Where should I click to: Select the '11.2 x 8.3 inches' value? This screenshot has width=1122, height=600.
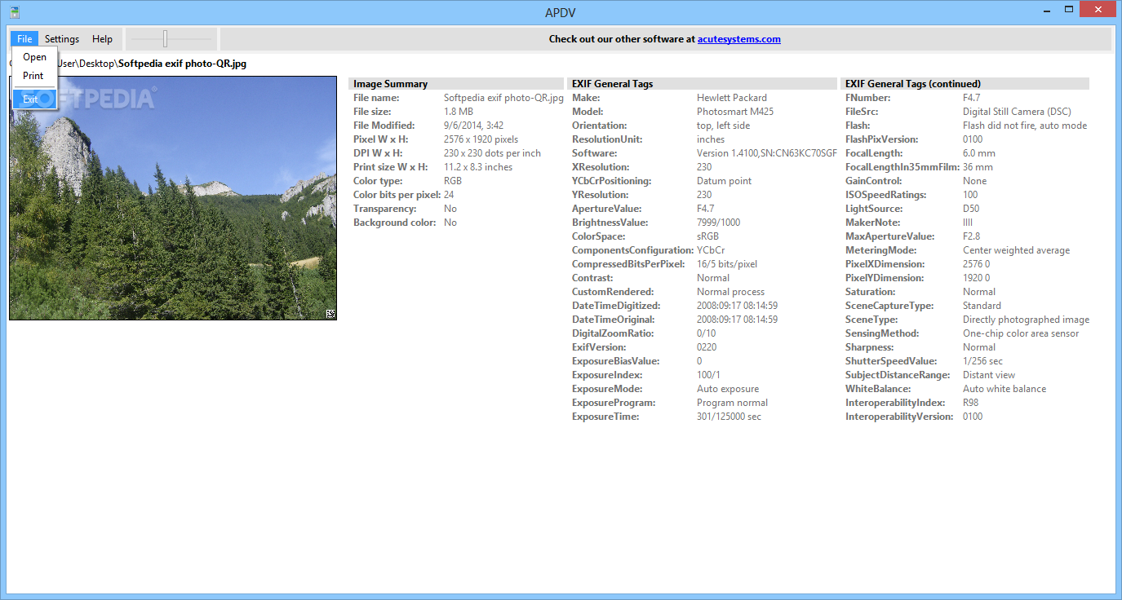tap(478, 167)
